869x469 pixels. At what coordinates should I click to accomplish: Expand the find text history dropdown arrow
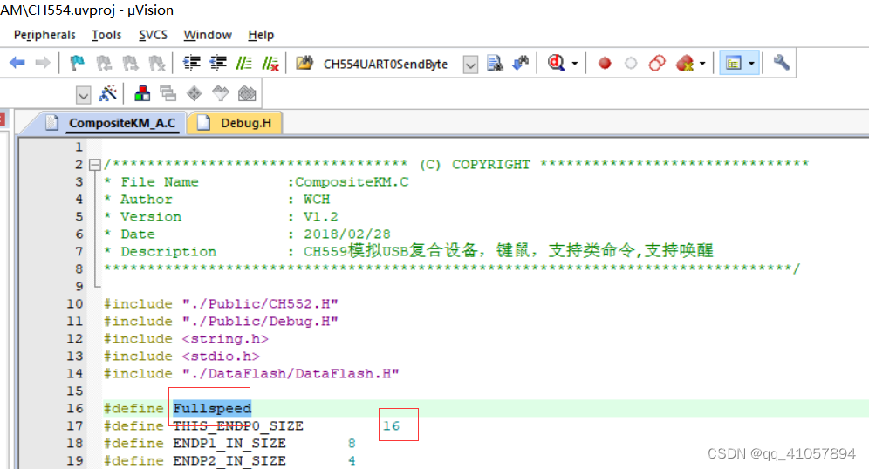[x=470, y=65]
